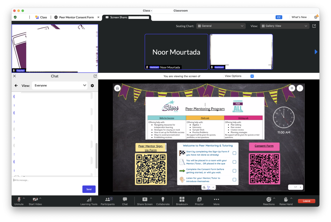This screenshot has width=331, height=222.
Task: Pop out the gallery view window
Action: 314,26
